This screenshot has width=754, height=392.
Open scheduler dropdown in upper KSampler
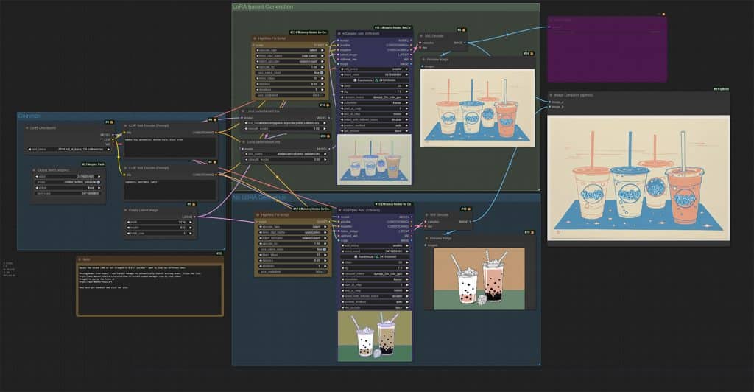(375, 103)
